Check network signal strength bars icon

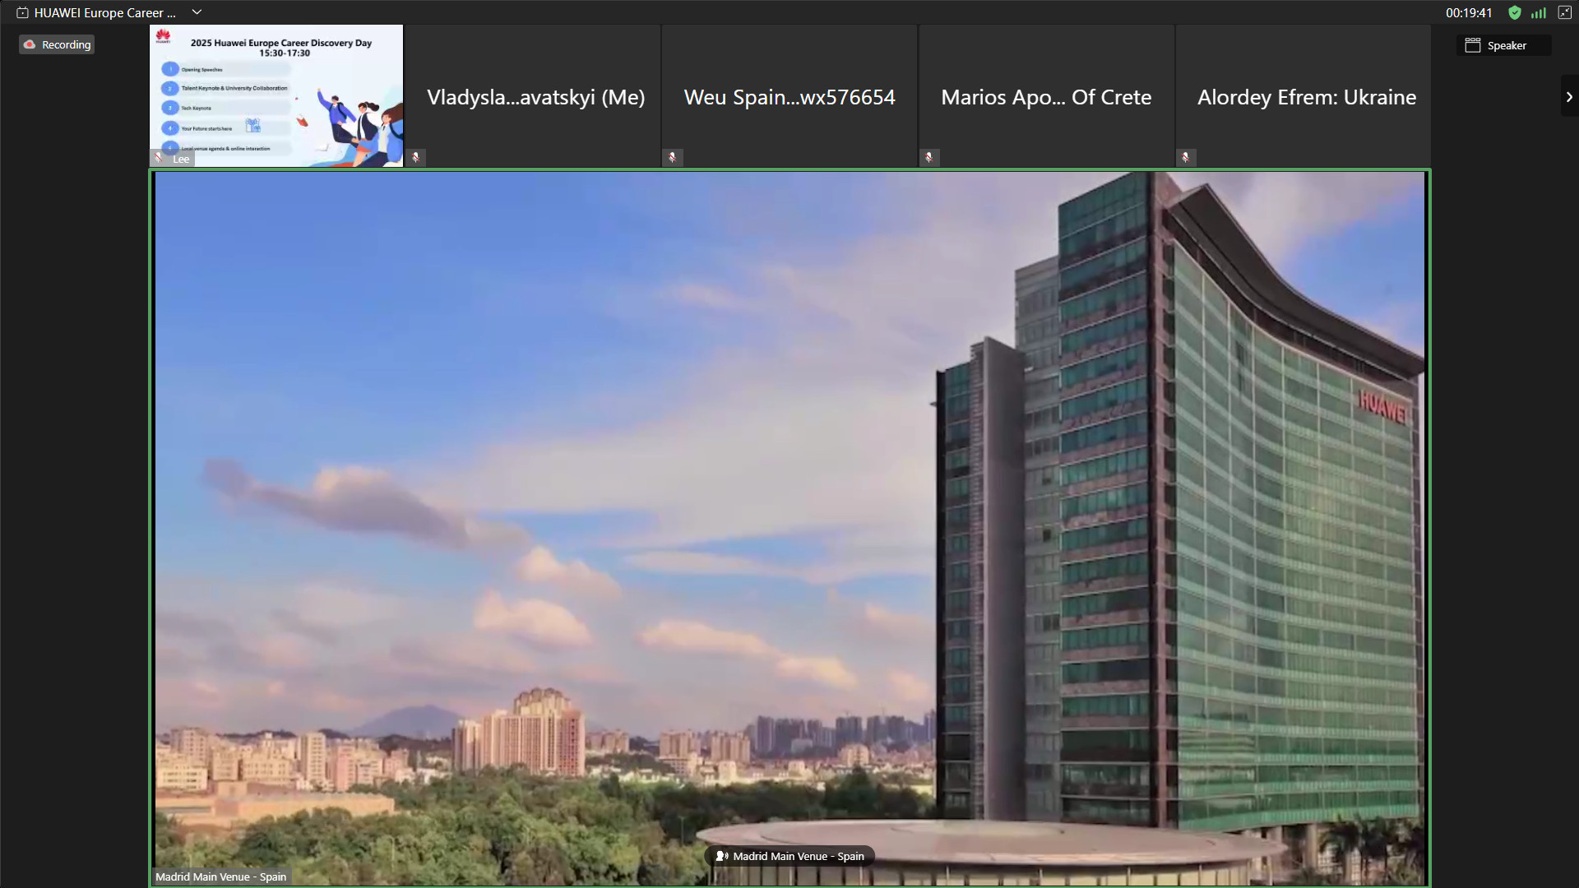click(x=1539, y=12)
